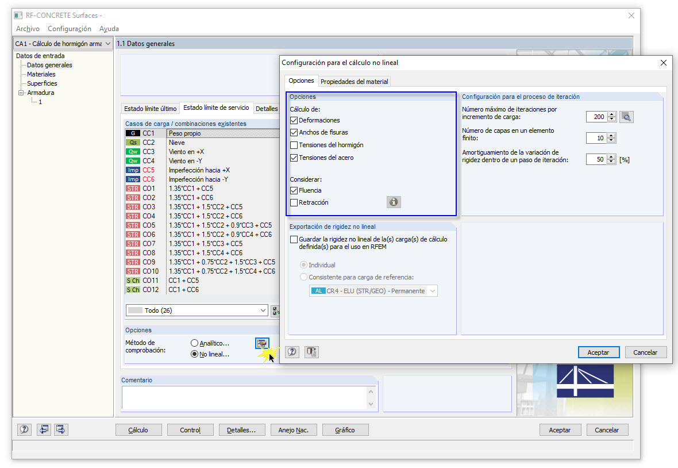Decrease number of layers value of 10
678x468 pixels.
coord(611,141)
